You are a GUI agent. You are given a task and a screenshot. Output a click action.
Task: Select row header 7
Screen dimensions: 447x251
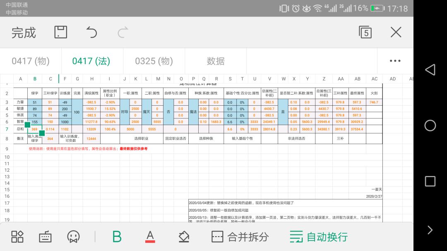(7, 129)
